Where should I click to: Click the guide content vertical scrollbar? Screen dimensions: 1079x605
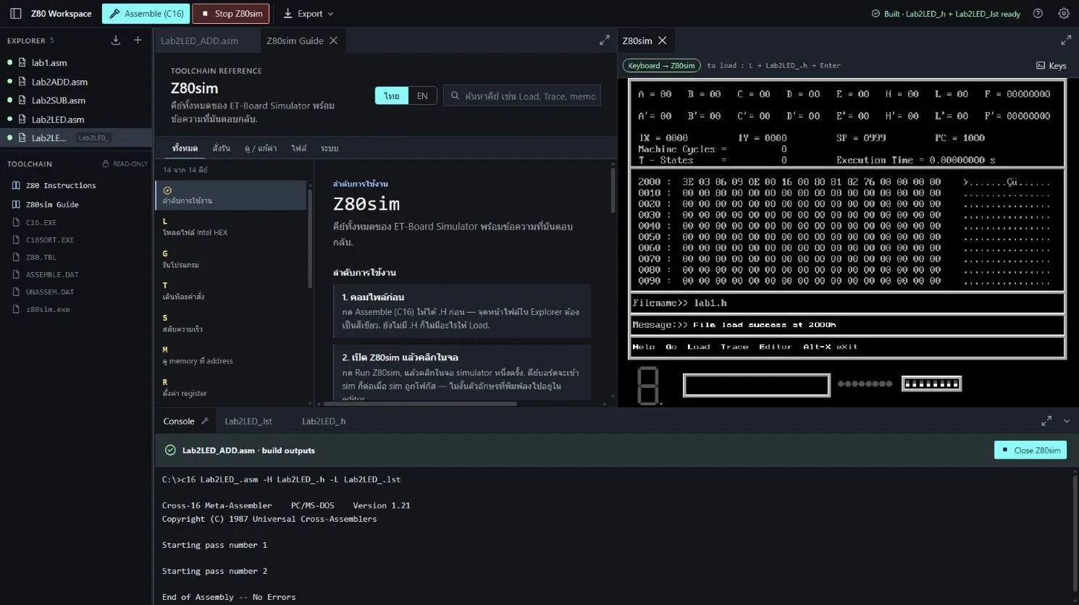coord(613,190)
